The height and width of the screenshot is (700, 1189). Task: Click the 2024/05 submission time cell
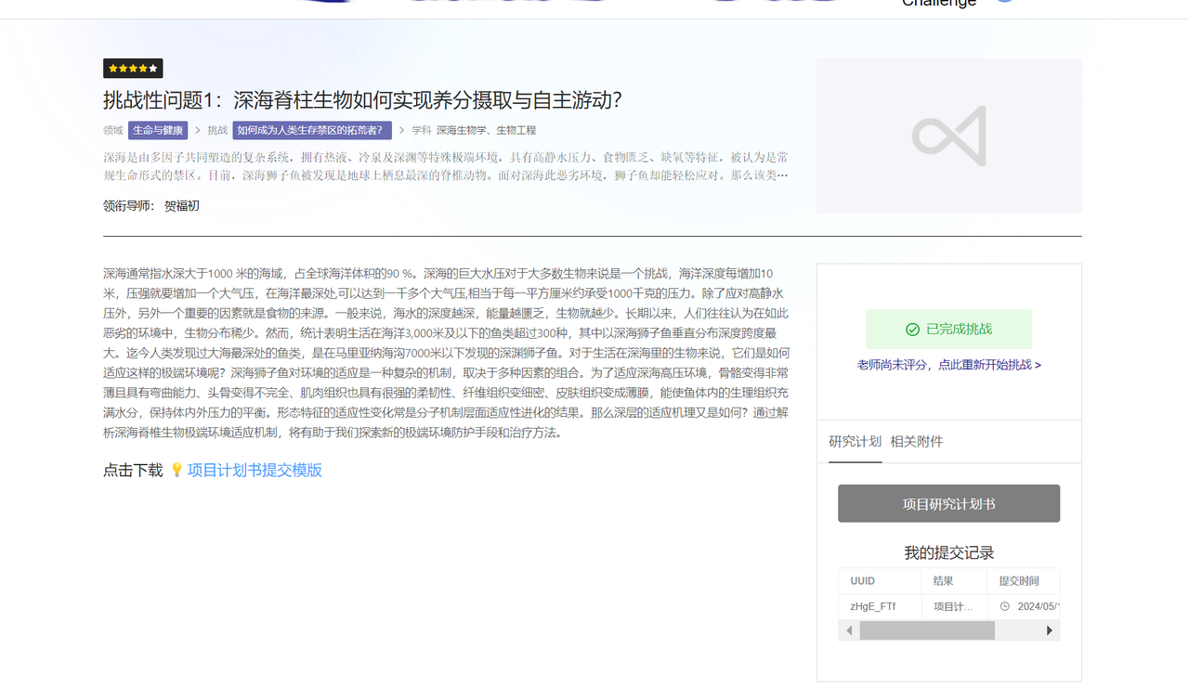[1023, 606]
